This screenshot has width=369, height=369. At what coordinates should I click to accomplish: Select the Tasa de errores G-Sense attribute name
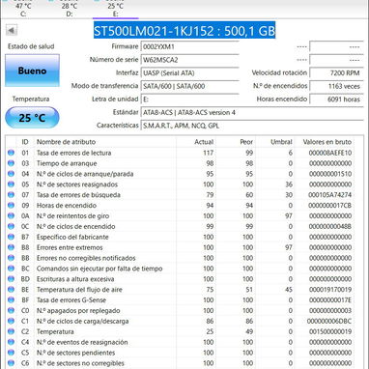(71, 300)
